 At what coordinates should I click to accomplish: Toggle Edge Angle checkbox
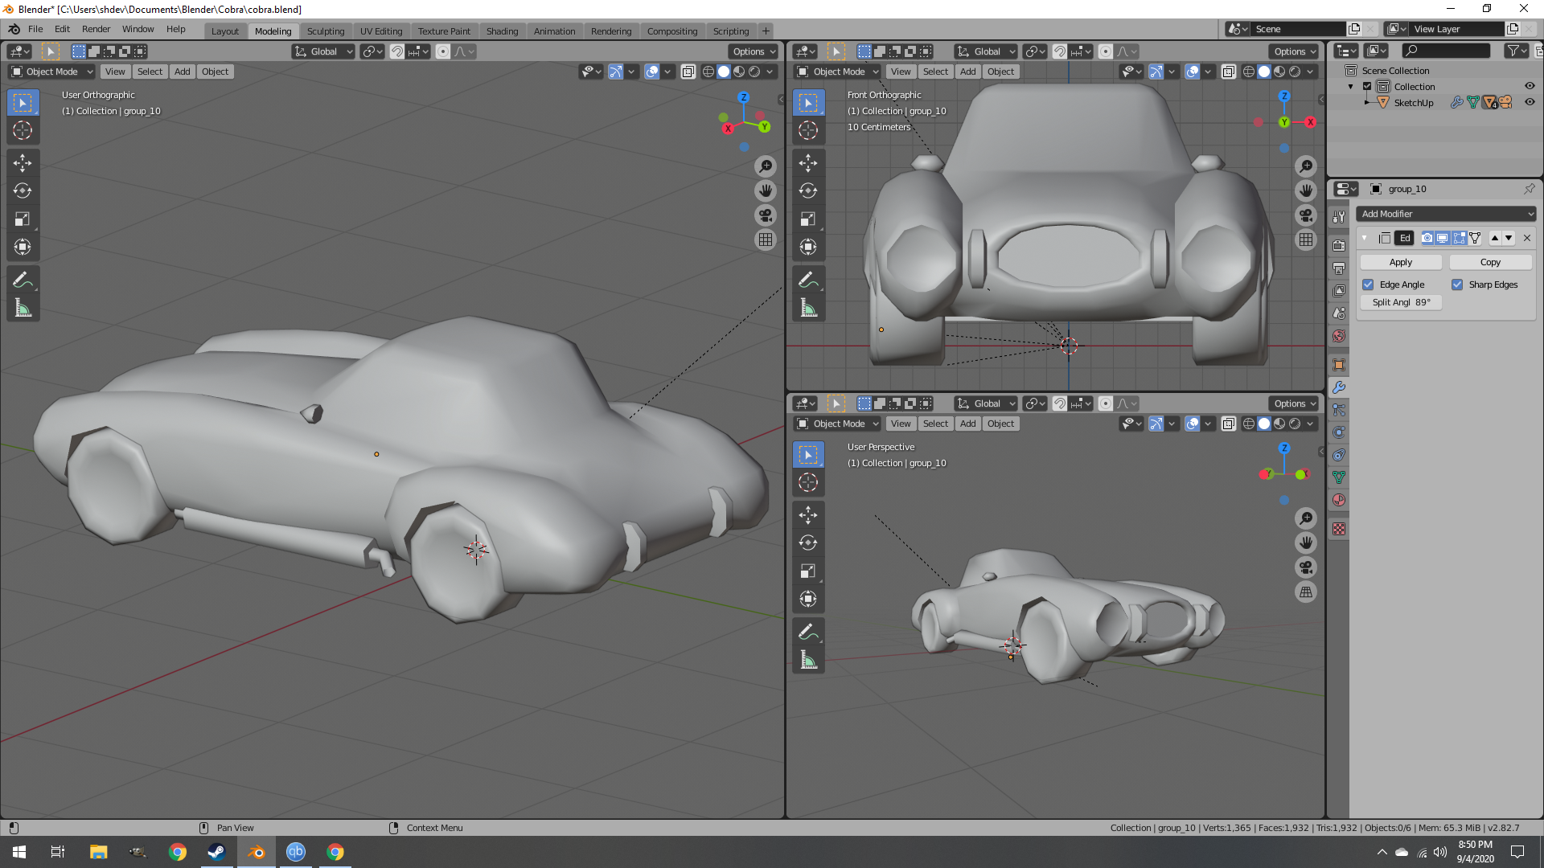(x=1368, y=285)
